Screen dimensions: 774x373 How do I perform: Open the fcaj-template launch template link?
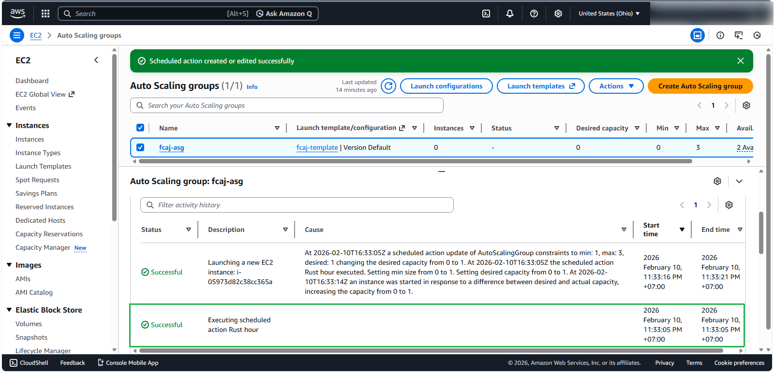(317, 147)
